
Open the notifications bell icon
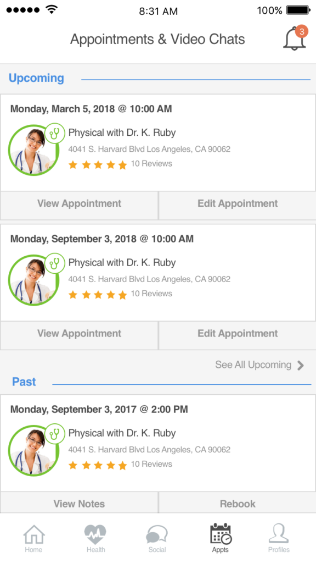click(295, 38)
